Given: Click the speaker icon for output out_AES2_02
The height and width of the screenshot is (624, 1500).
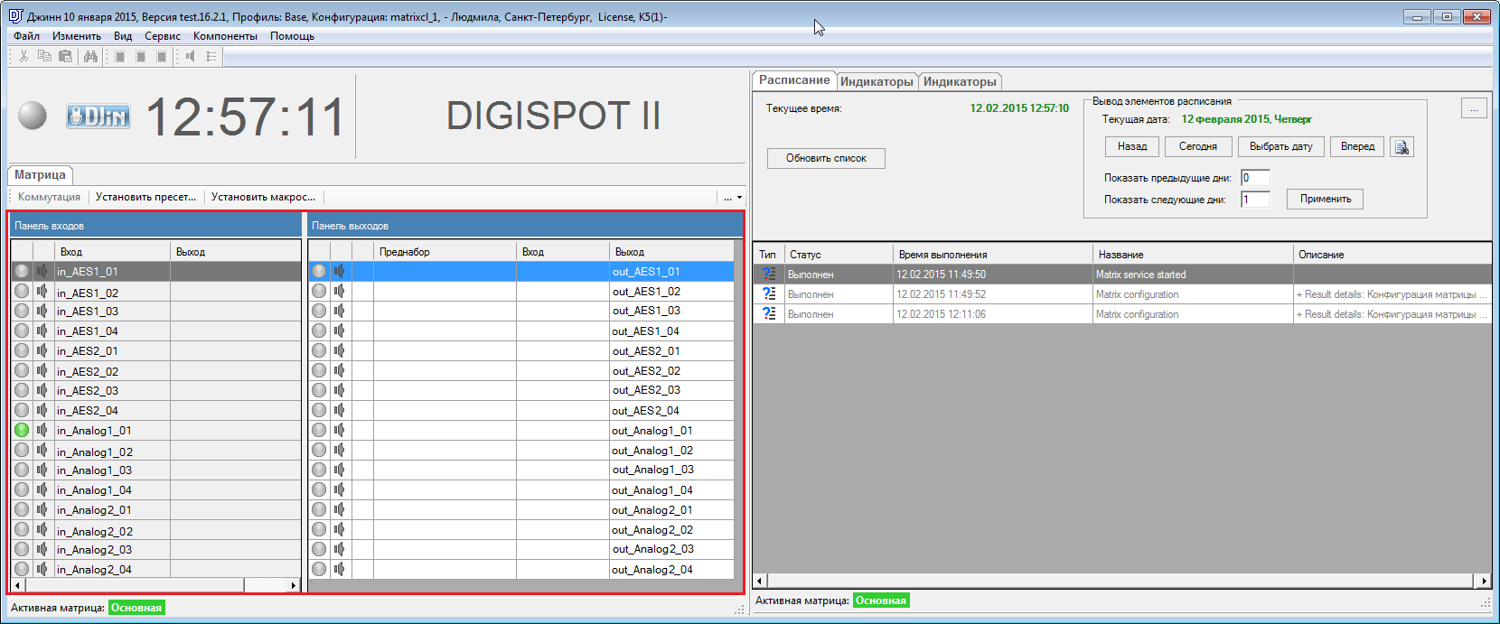Looking at the screenshot, I should tap(340, 370).
